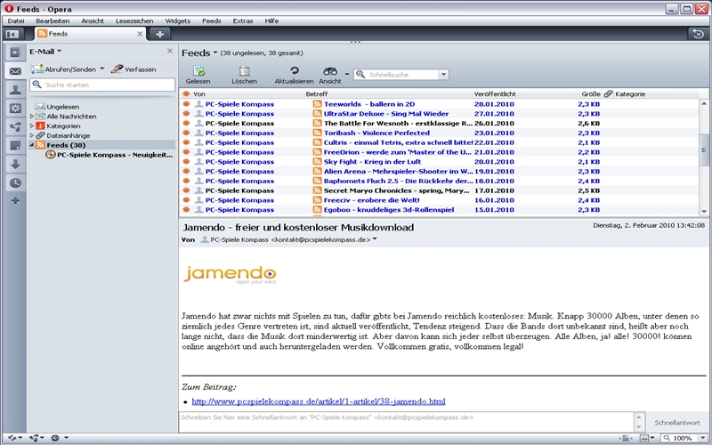Image resolution: width=712 pixels, height=445 pixels.
Task: Collapse the Feeds (38) tree node
Action: [32, 145]
